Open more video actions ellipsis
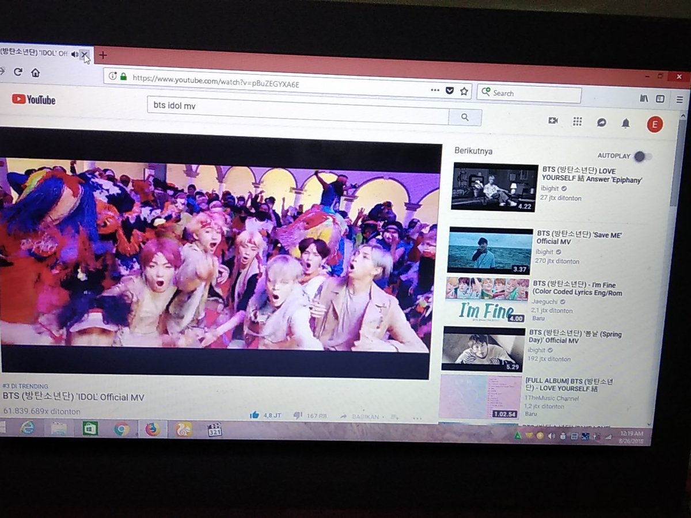Screen dimensions: 691x518 [x=418, y=418]
